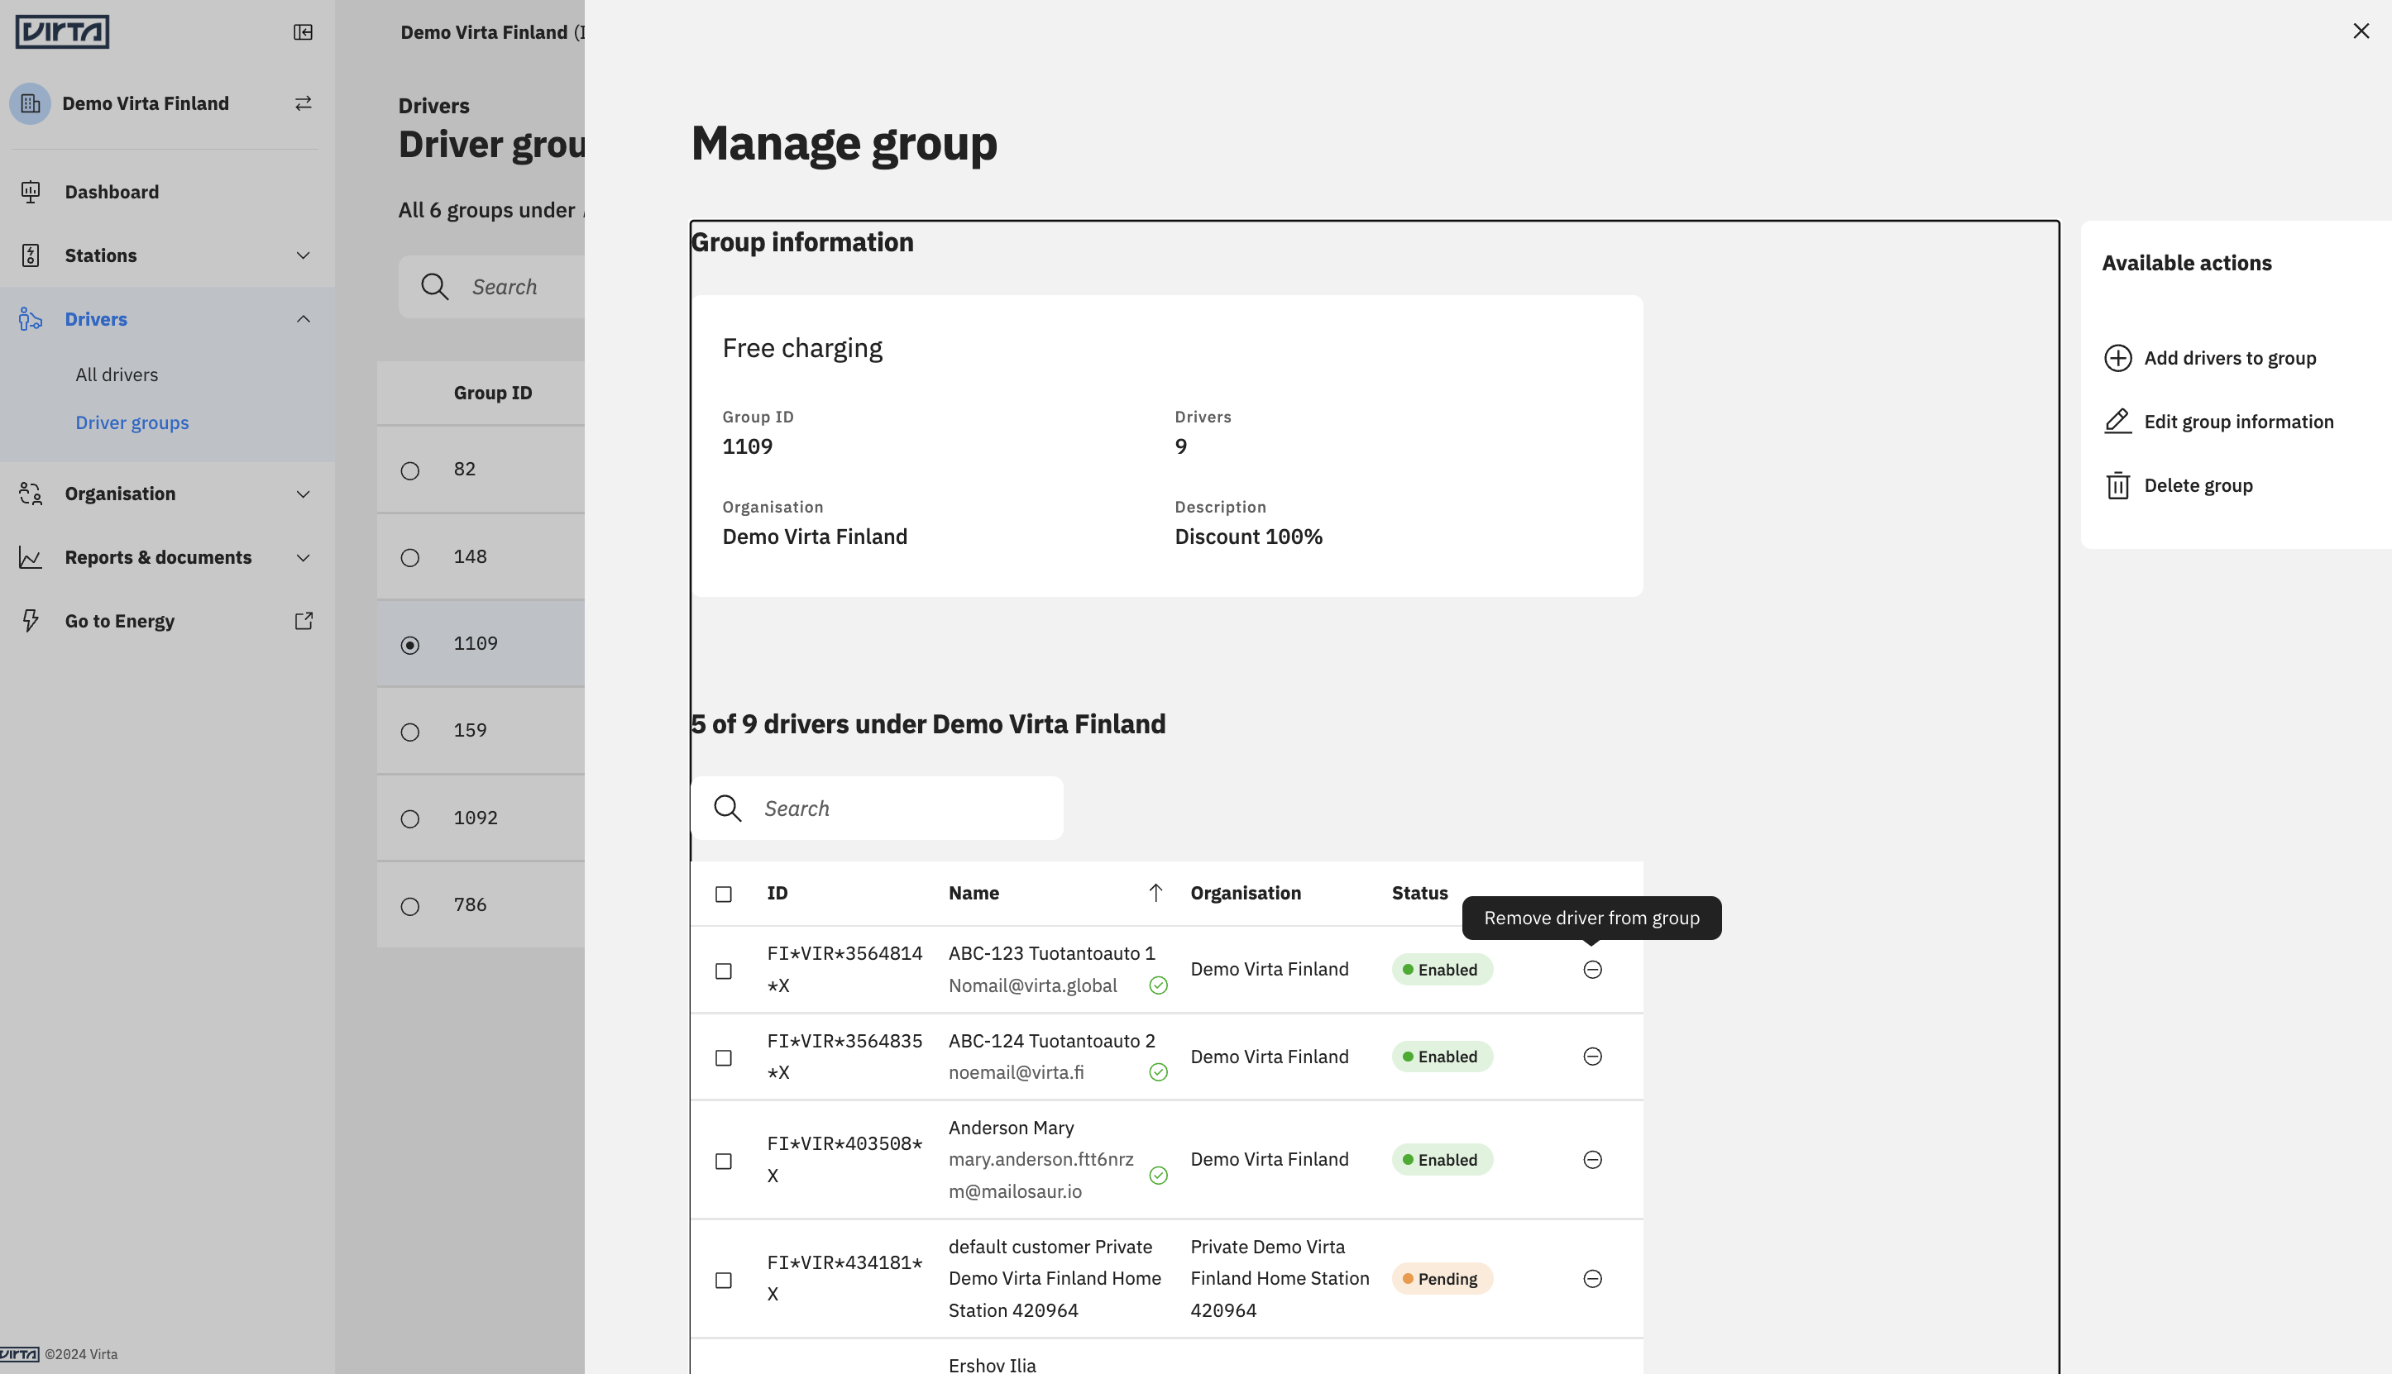Click the pencil icon for editing group
The height and width of the screenshot is (1374, 2392).
click(x=2117, y=422)
